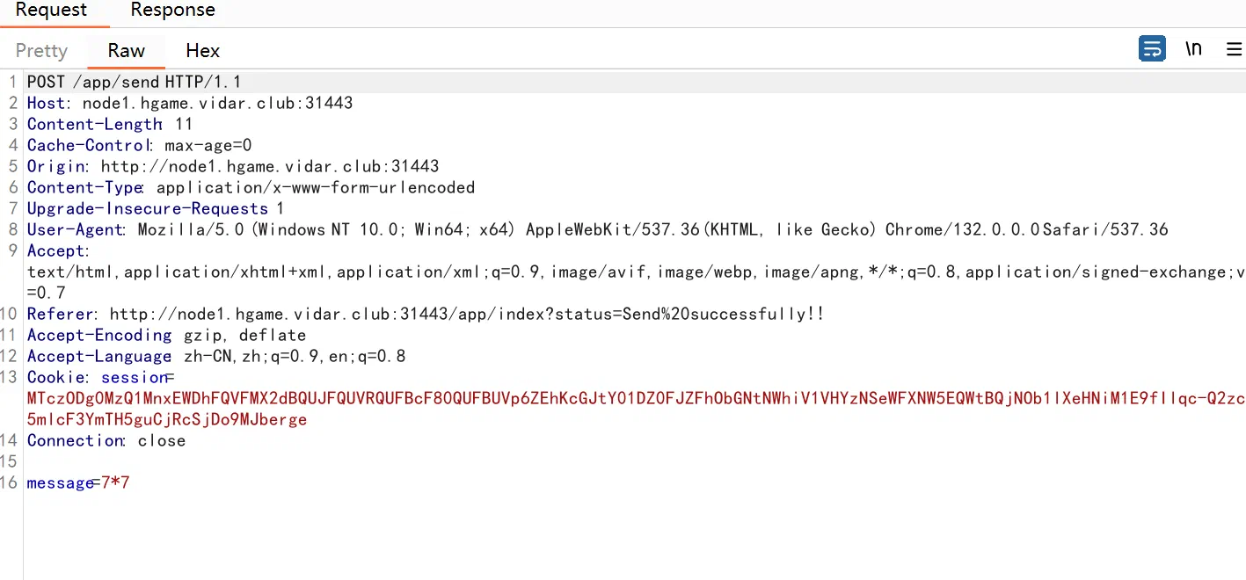Click the Content-Type header line
The width and height of the screenshot is (1246, 580).
point(251,187)
